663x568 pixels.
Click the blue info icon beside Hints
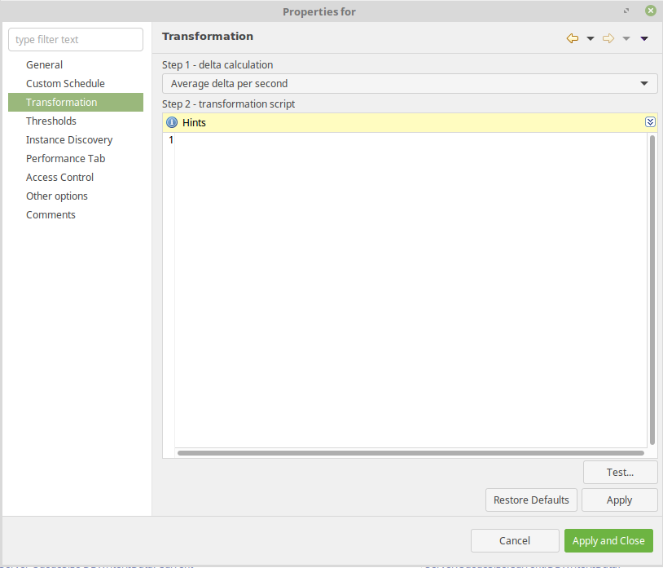click(172, 122)
